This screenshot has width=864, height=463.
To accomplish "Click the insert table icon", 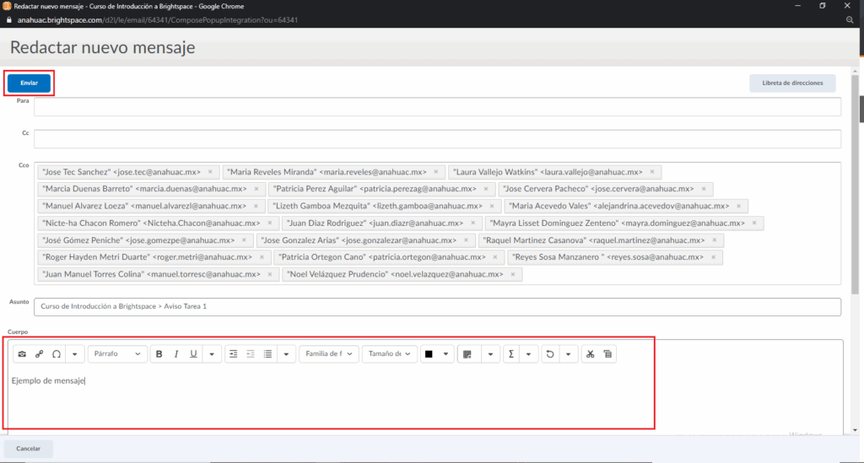I will [466, 354].
